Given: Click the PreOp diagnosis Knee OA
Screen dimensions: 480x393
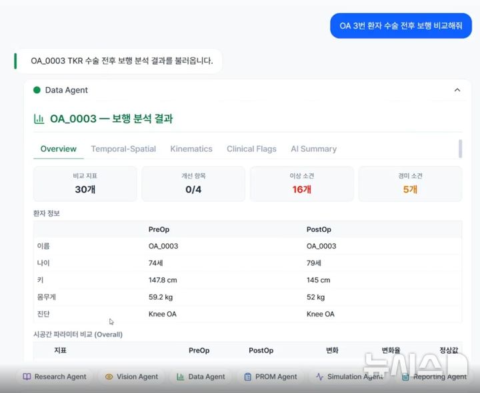Looking at the screenshot, I should (162, 314).
